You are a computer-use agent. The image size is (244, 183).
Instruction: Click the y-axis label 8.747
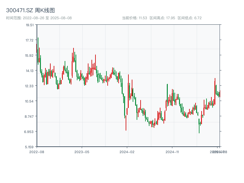pyautogui.click(x=29, y=117)
